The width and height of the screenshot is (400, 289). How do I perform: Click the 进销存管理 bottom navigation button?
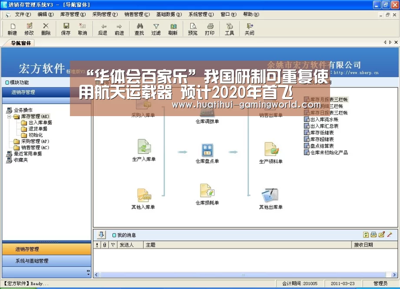tap(46, 249)
